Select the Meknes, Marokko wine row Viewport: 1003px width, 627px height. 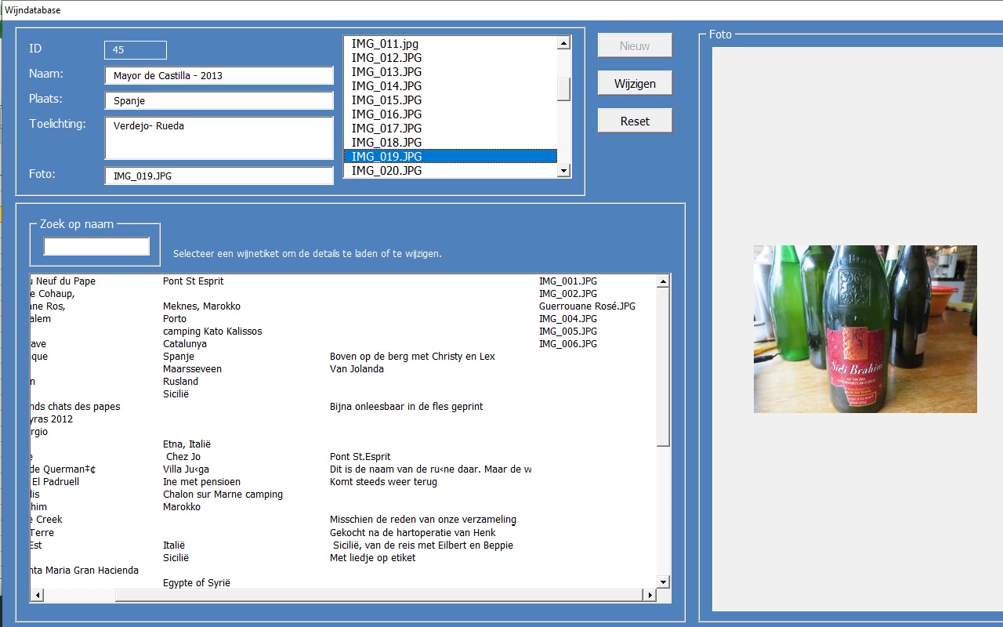click(x=343, y=306)
